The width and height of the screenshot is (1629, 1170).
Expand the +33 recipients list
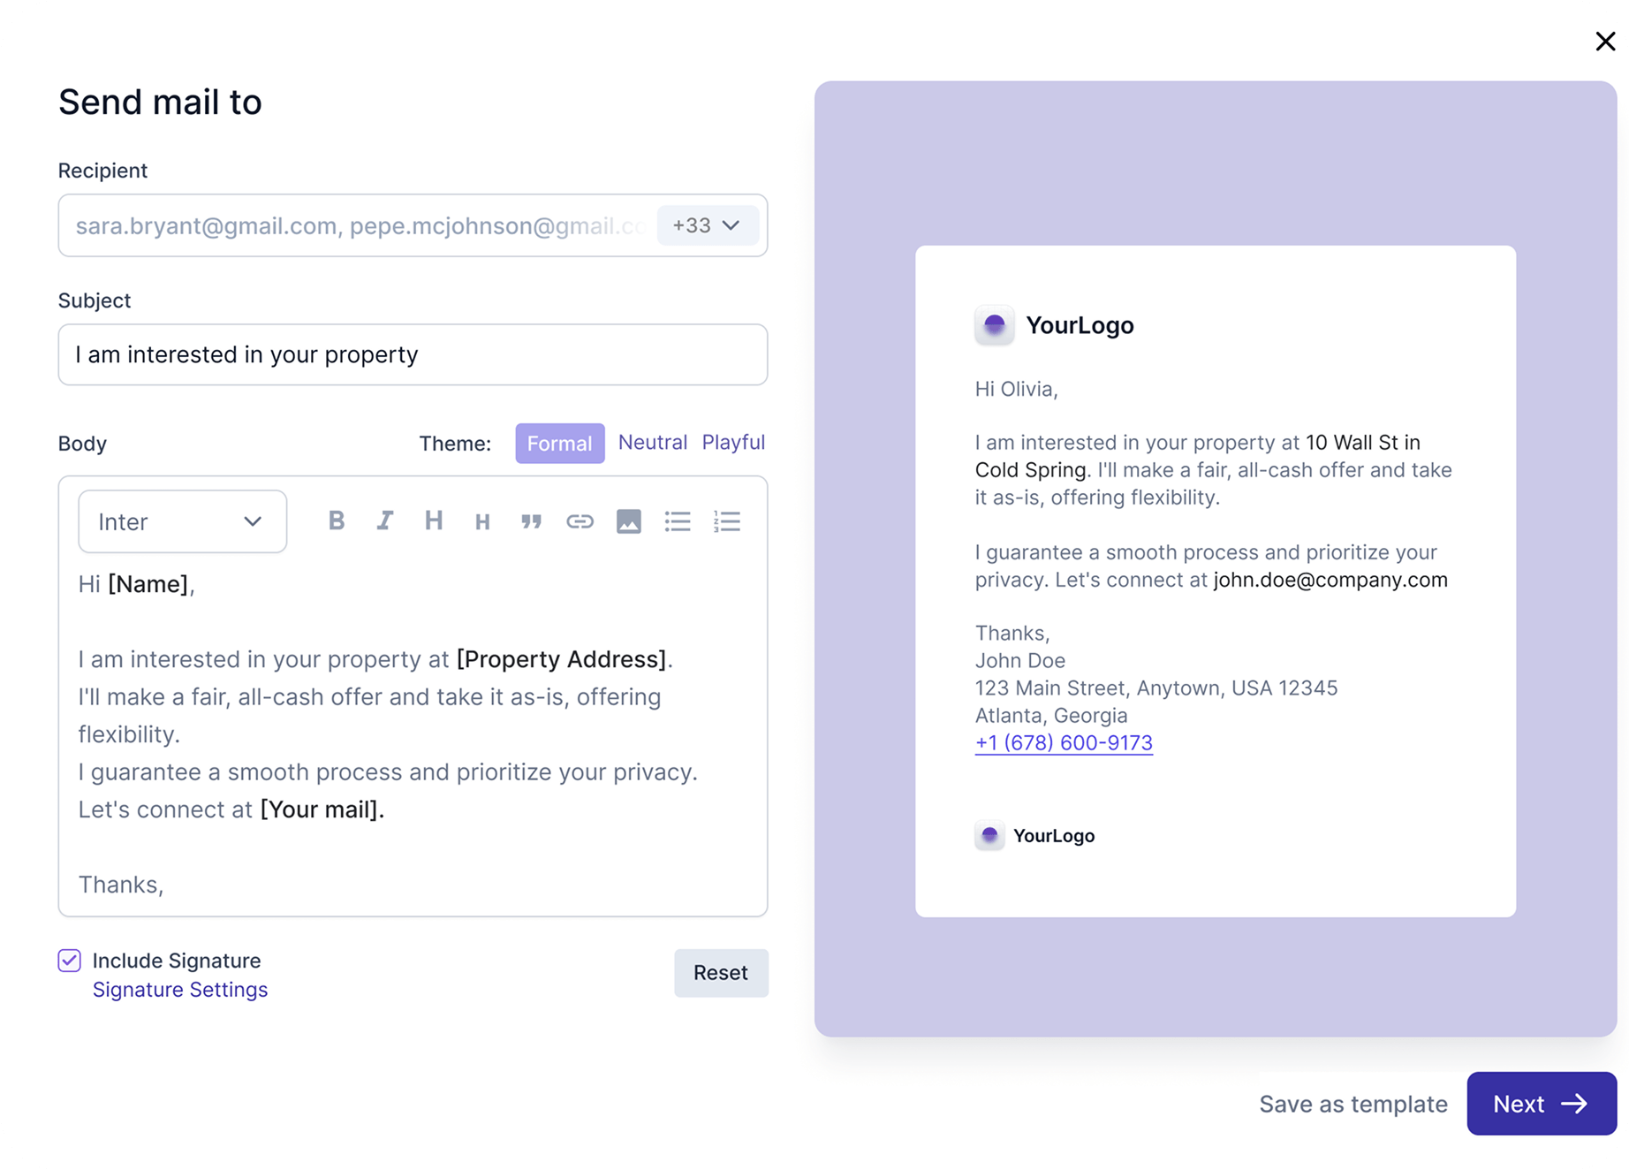click(x=707, y=225)
